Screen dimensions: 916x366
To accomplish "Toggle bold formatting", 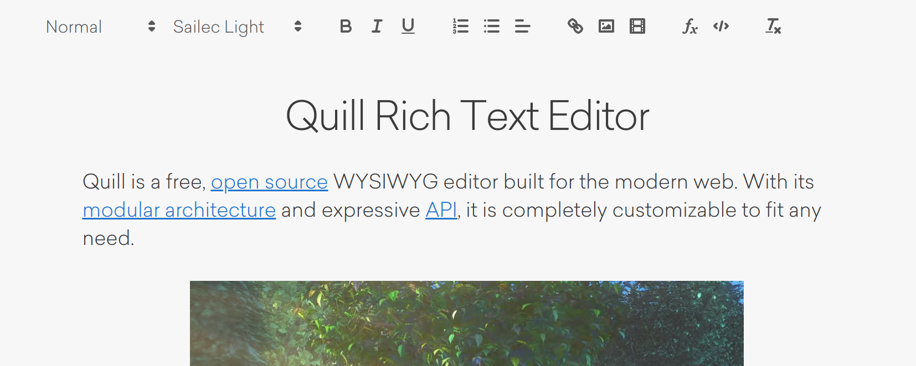I will coord(346,26).
